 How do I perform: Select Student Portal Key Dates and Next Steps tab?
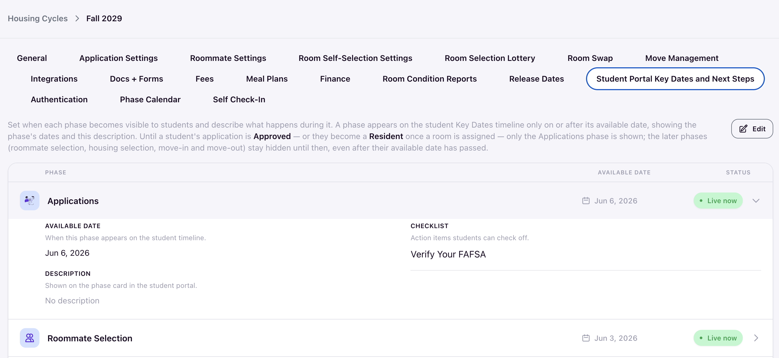(675, 78)
